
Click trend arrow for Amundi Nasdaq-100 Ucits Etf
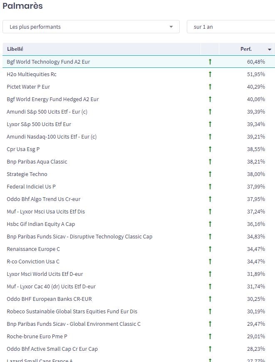click(x=210, y=136)
